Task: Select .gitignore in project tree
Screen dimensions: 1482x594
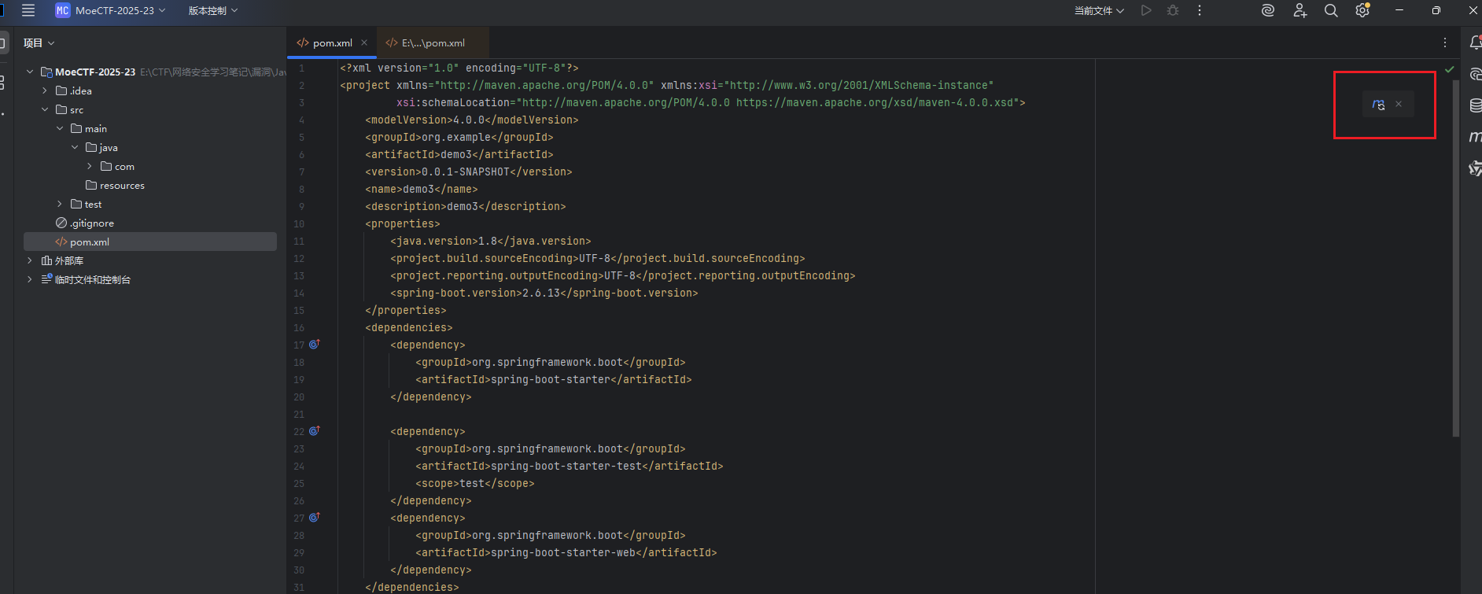Action: [x=91, y=223]
